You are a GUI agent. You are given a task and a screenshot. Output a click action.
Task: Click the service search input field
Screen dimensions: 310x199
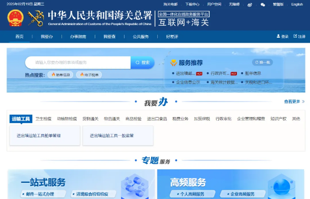coord(78,63)
